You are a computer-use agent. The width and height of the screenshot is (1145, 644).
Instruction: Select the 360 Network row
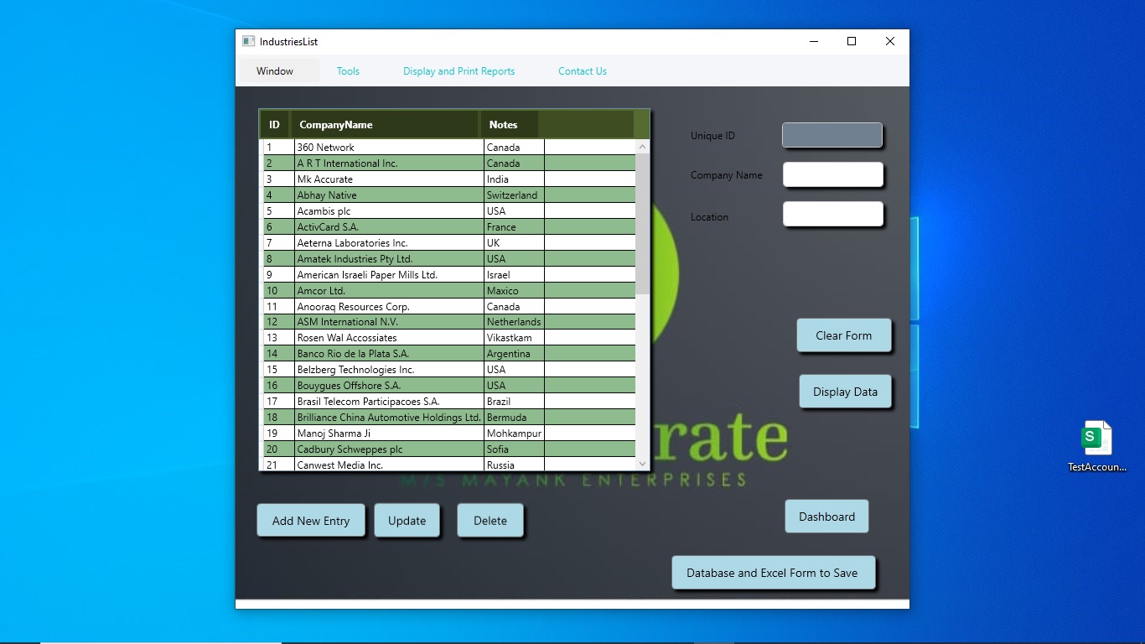[449, 148]
